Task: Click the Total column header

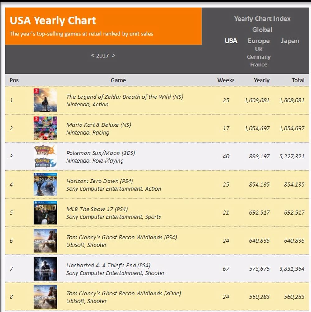Action: click(x=298, y=80)
